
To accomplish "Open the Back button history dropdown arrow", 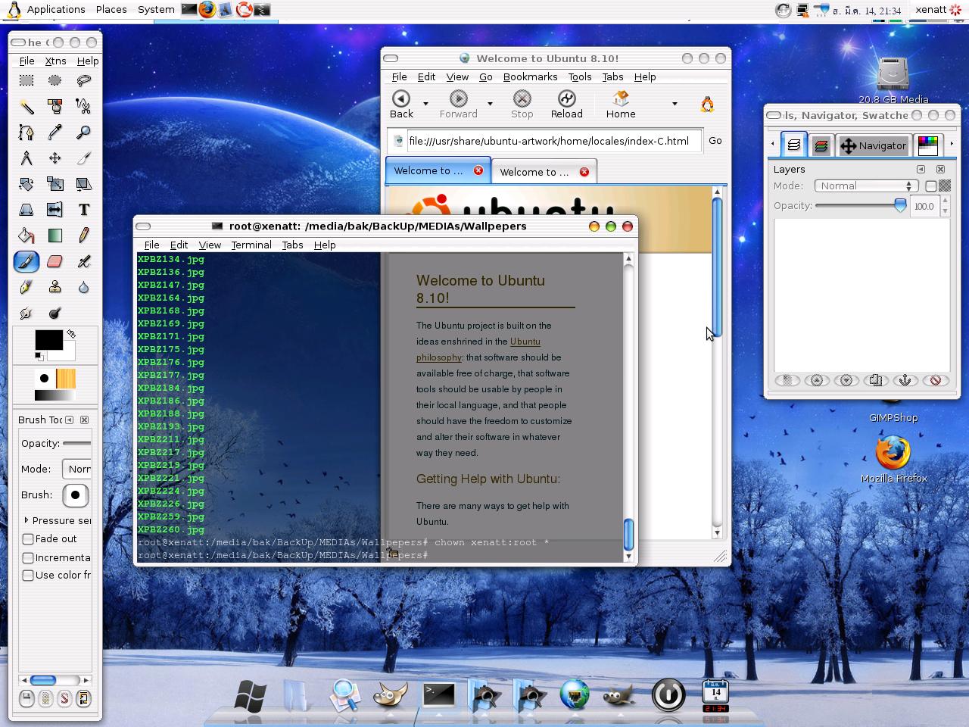I will (x=425, y=103).
